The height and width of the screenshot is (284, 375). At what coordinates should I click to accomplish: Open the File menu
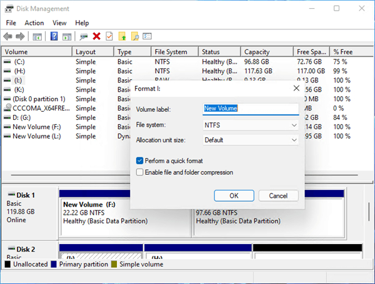point(11,23)
